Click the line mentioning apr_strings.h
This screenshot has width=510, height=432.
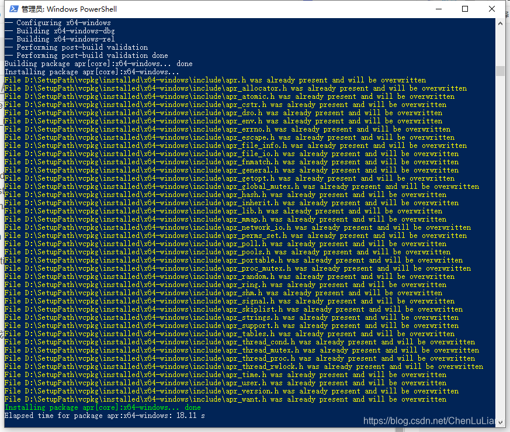(231, 317)
